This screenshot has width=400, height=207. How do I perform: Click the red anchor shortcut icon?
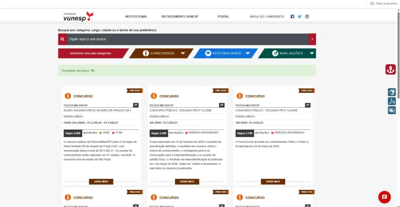[x=390, y=69]
